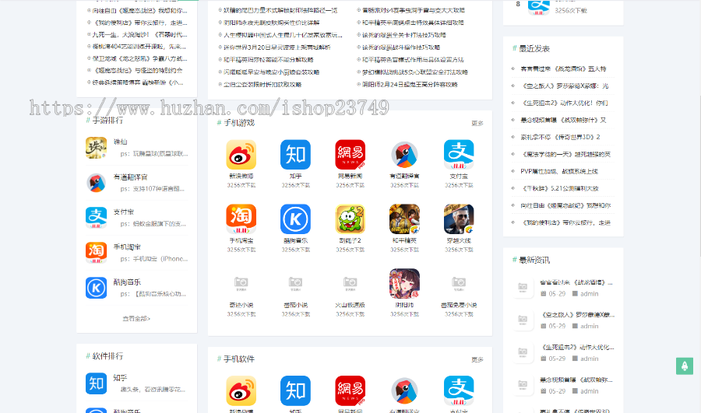This screenshot has width=701, height=413.
Task: Open the 新浪微博 icon under 手机游戏
Action: coord(241,155)
